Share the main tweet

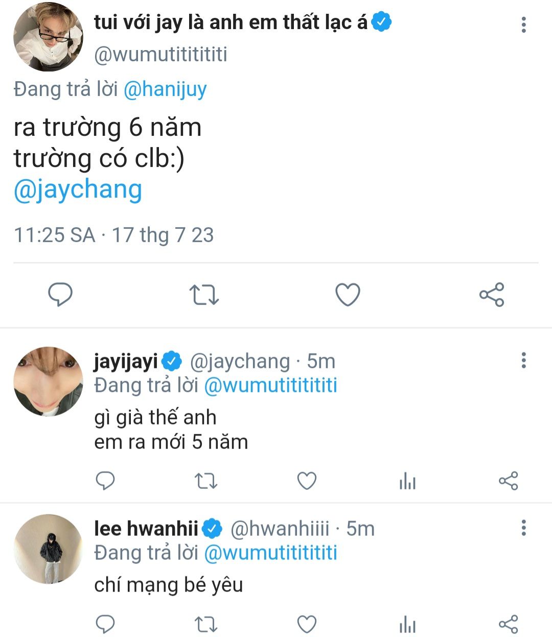pyautogui.click(x=492, y=295)
